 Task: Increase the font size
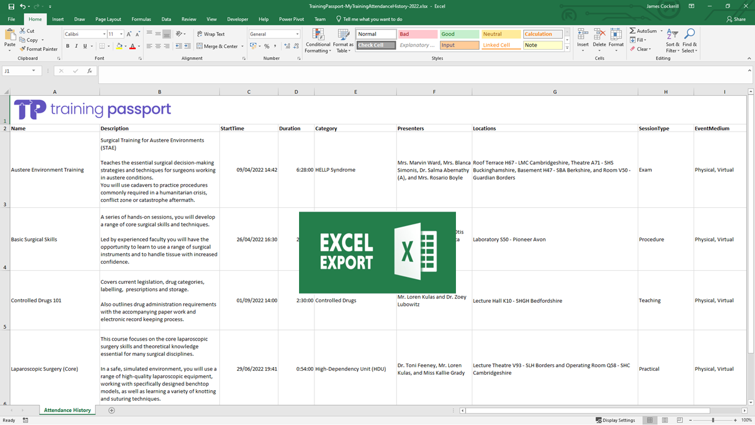130,34
